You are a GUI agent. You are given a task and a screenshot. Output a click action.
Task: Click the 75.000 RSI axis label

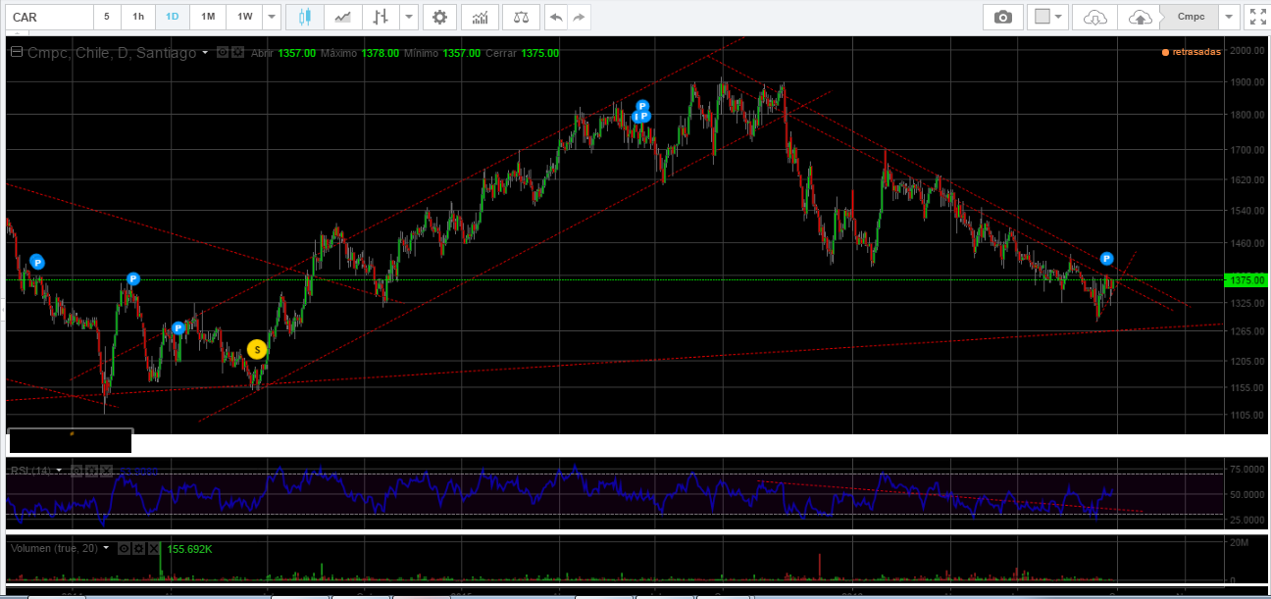click(1248, 469)
